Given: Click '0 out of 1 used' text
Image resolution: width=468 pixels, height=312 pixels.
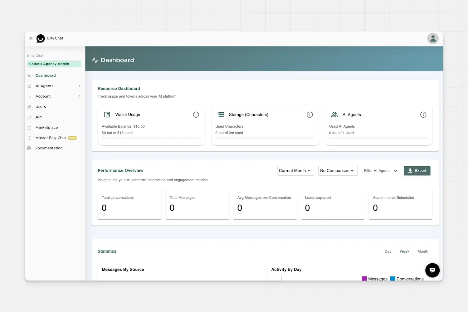Looking at the screenshot, I should [341, 133].
